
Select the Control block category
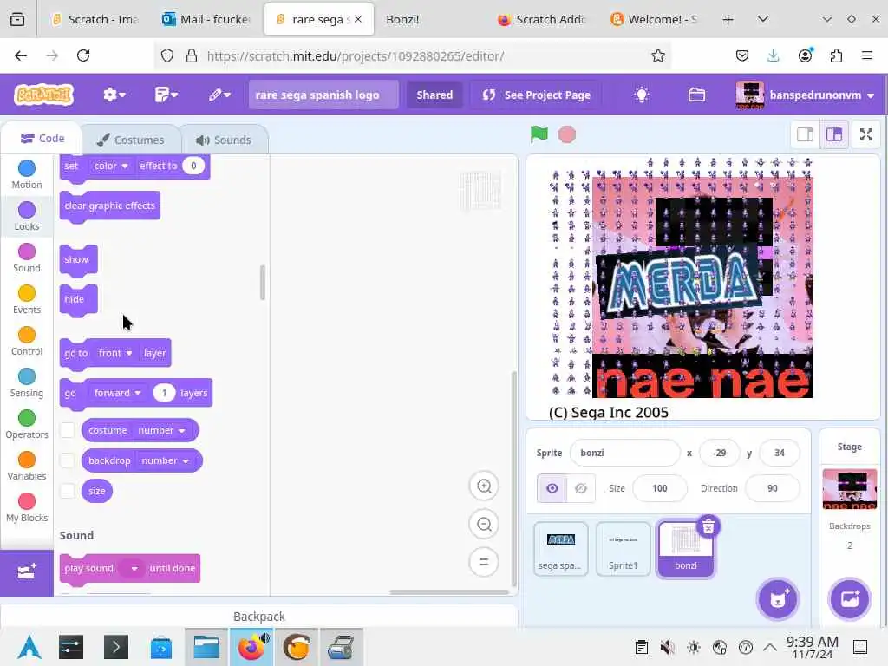tap(27, 341)
